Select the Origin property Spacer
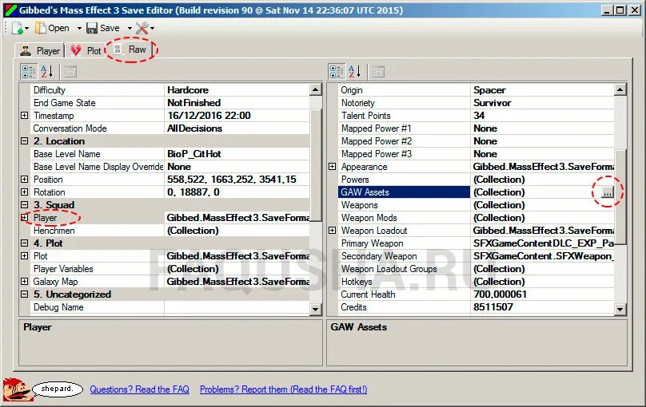This screenshot has height=407, width=646. (477, 90)
